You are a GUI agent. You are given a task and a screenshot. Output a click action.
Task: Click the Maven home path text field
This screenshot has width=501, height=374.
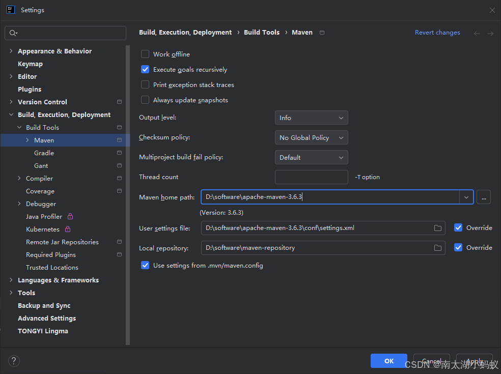[x=331, y=197]
